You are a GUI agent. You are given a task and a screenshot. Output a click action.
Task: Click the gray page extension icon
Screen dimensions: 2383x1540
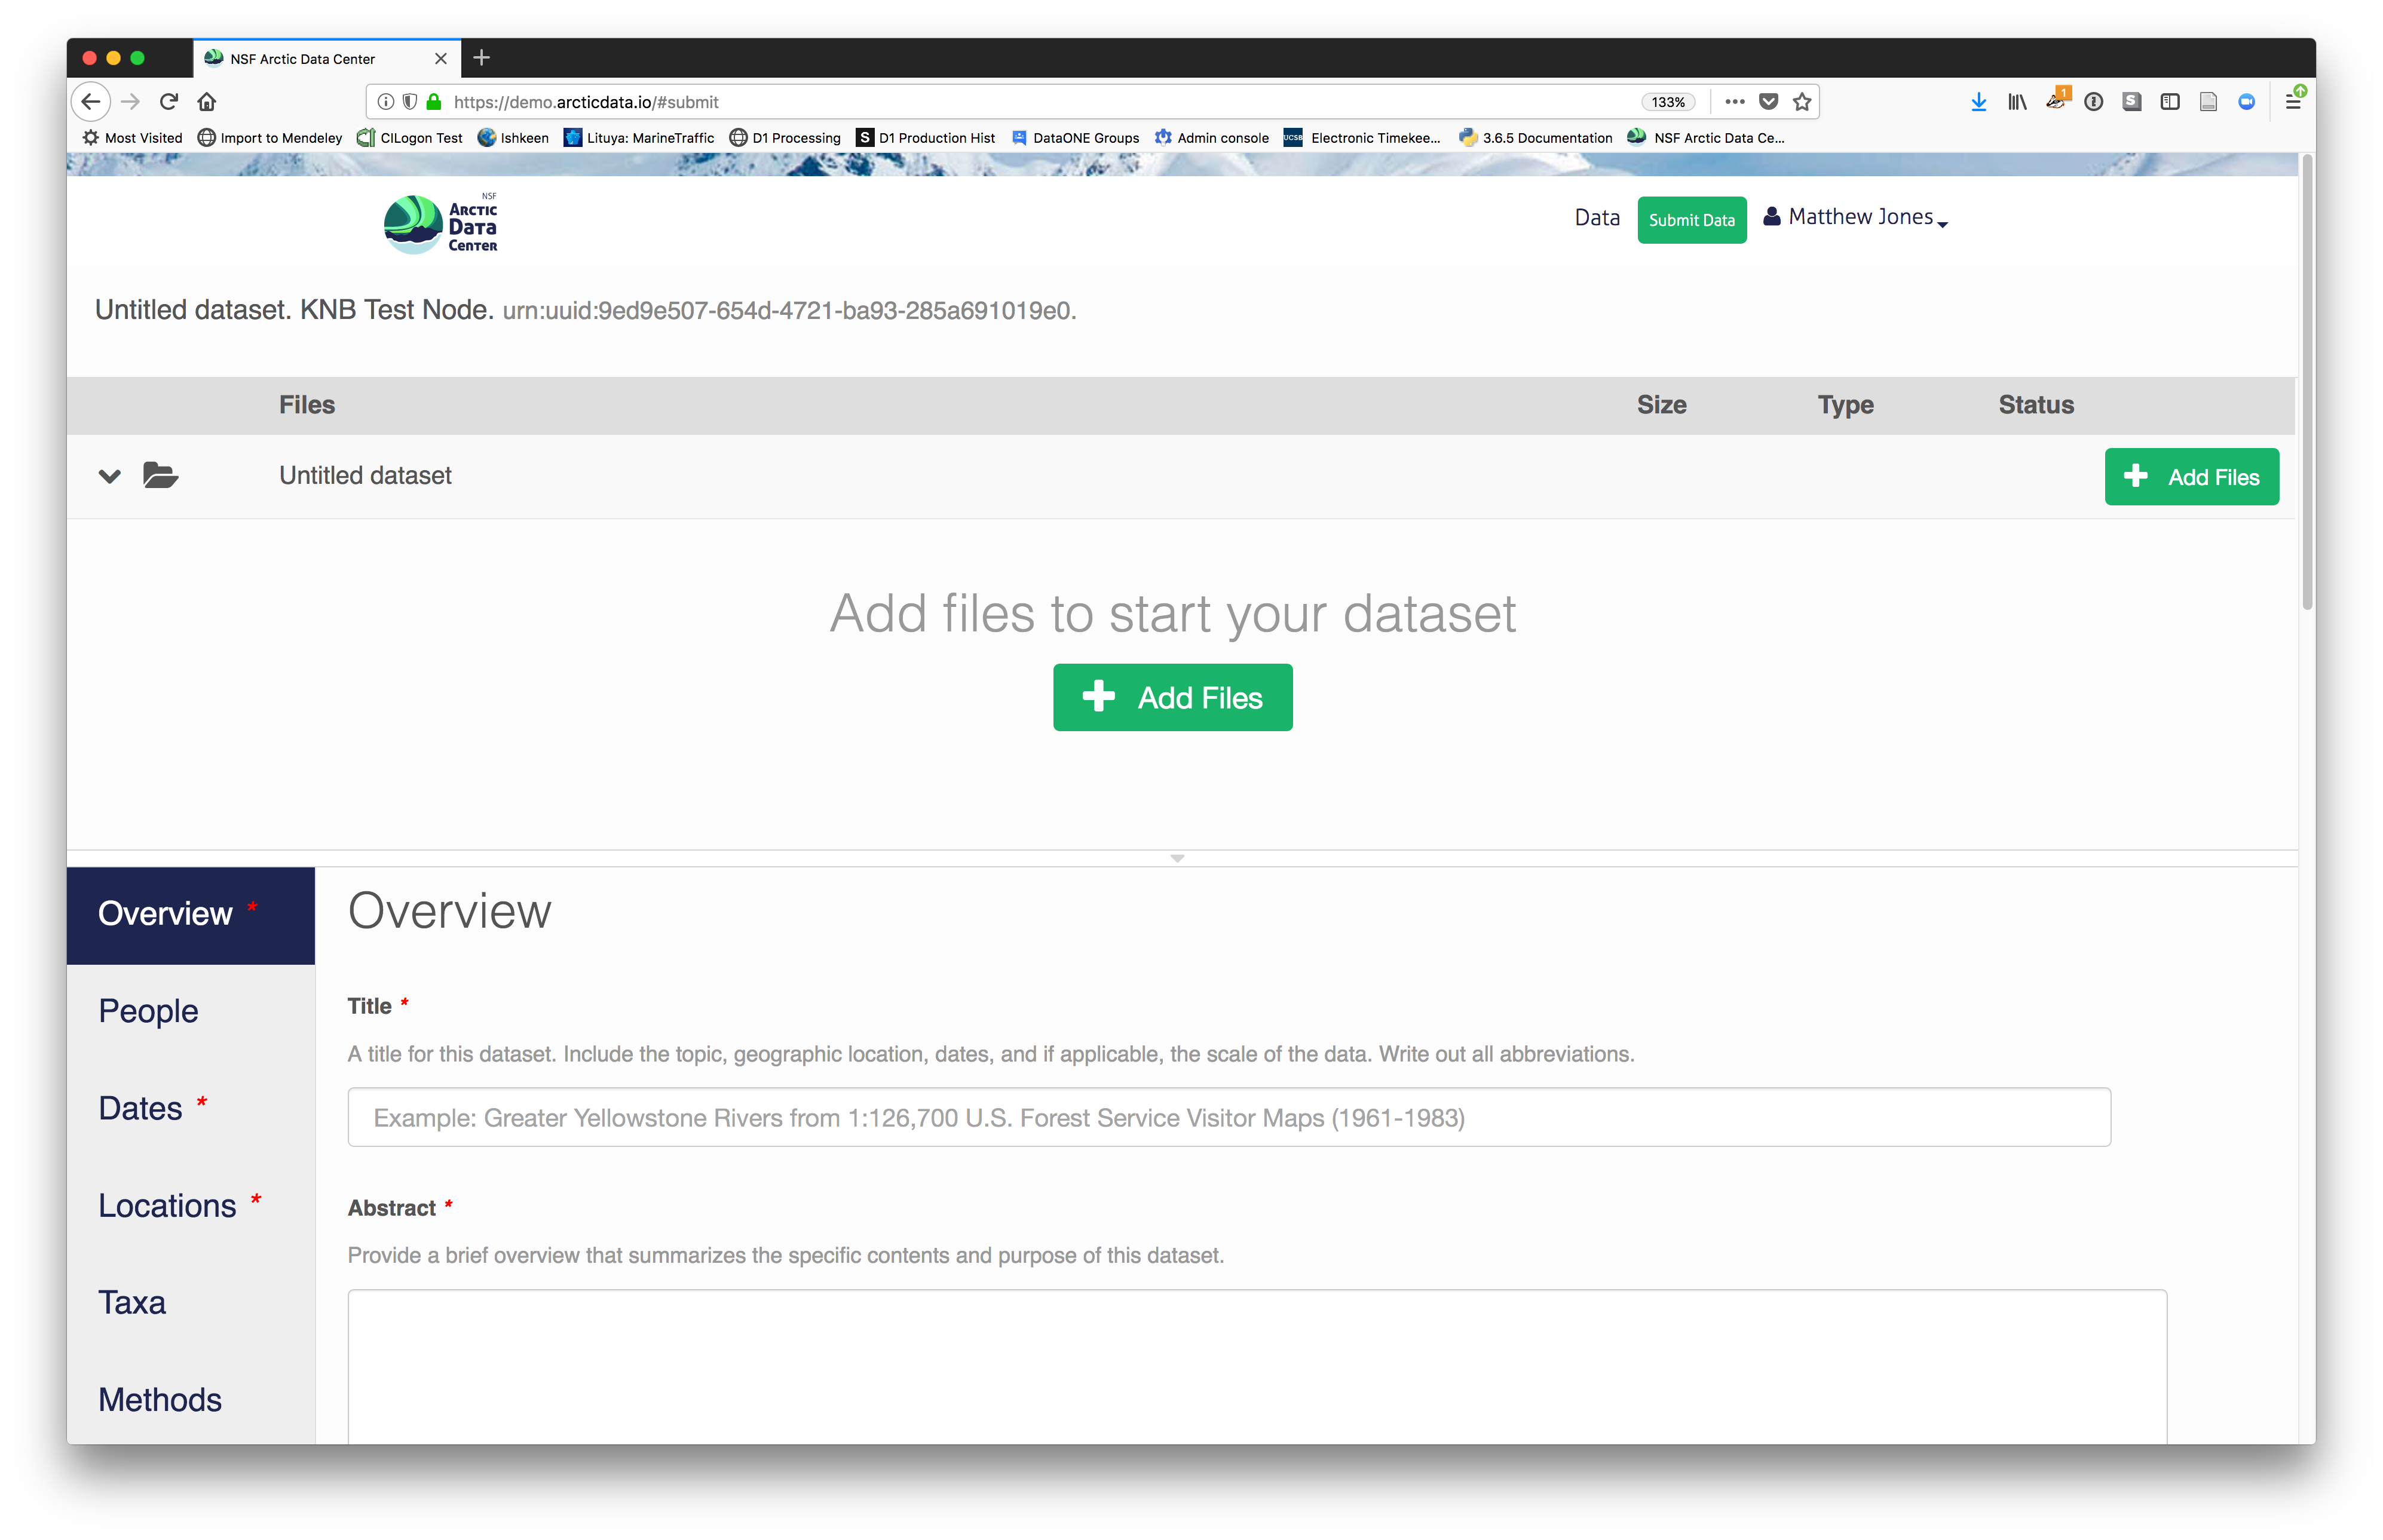click(x=2208, y=102)
